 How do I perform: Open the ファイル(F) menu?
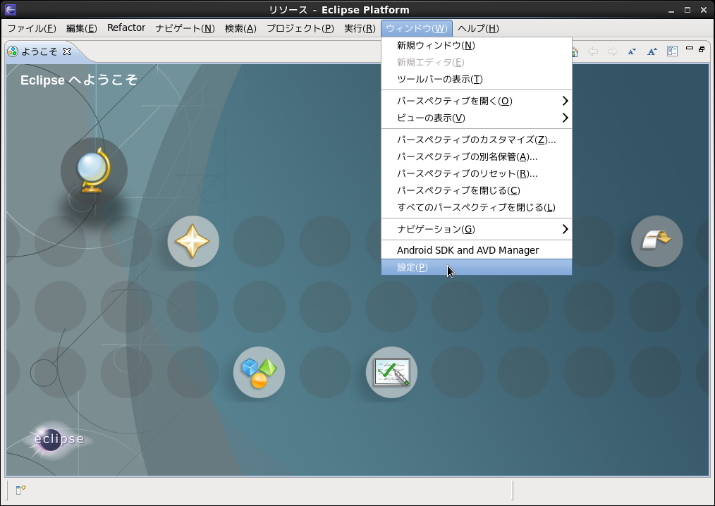click(32, 28)
